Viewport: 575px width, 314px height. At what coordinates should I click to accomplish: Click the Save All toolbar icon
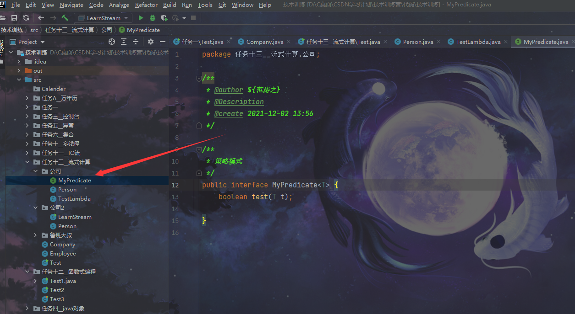click(x=14, y=18)
